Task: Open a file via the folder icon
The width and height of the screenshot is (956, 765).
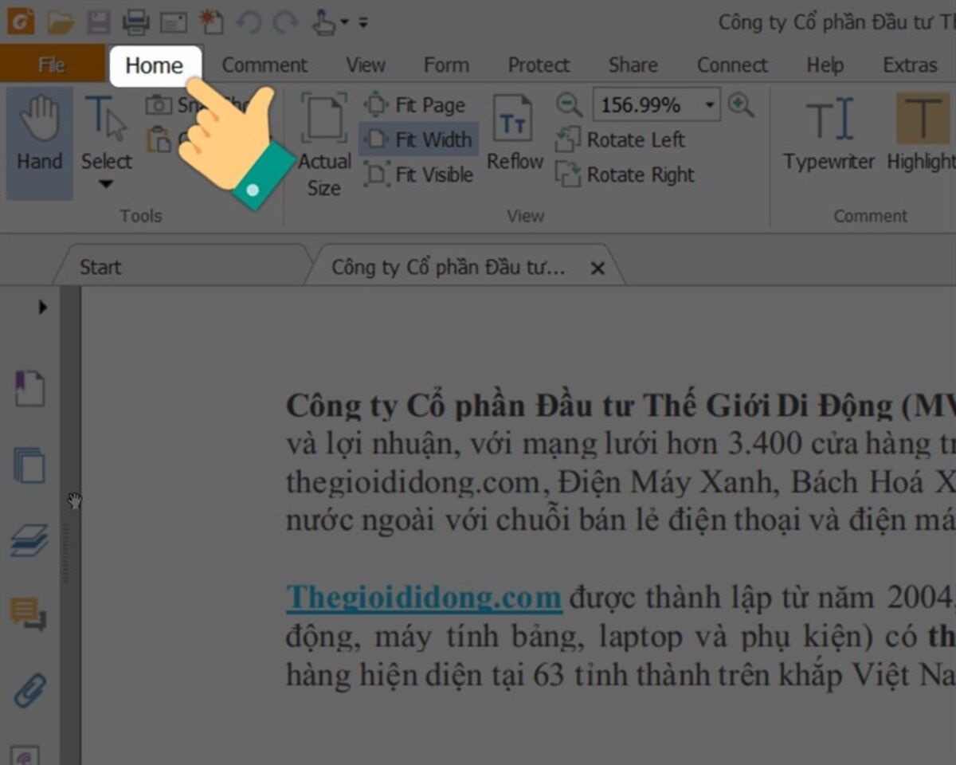Action: click(x=61, y=22)
